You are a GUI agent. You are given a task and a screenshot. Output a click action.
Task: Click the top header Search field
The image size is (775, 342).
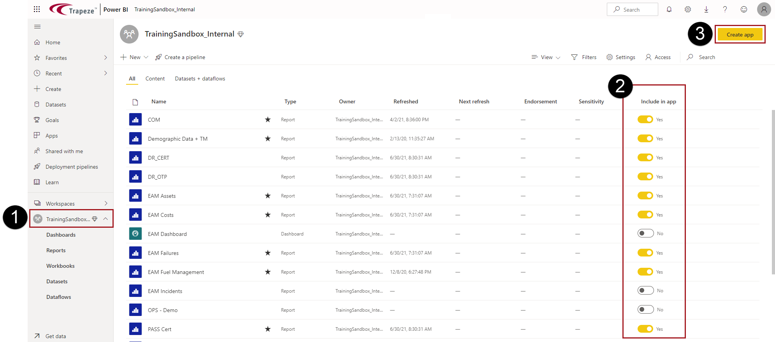coord(632,10)
